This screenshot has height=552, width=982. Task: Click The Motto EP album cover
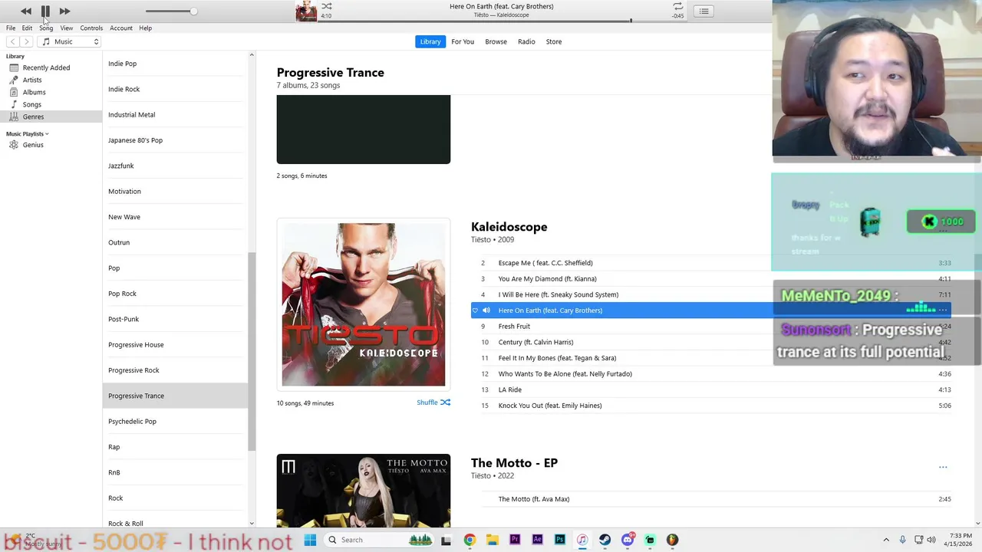click(x=364, y=491)
